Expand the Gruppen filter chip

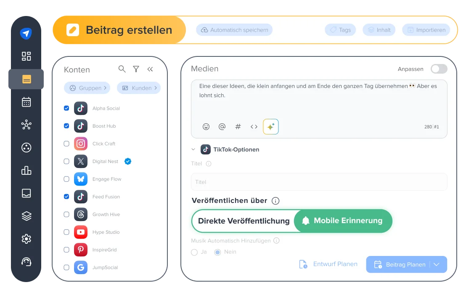87,88
